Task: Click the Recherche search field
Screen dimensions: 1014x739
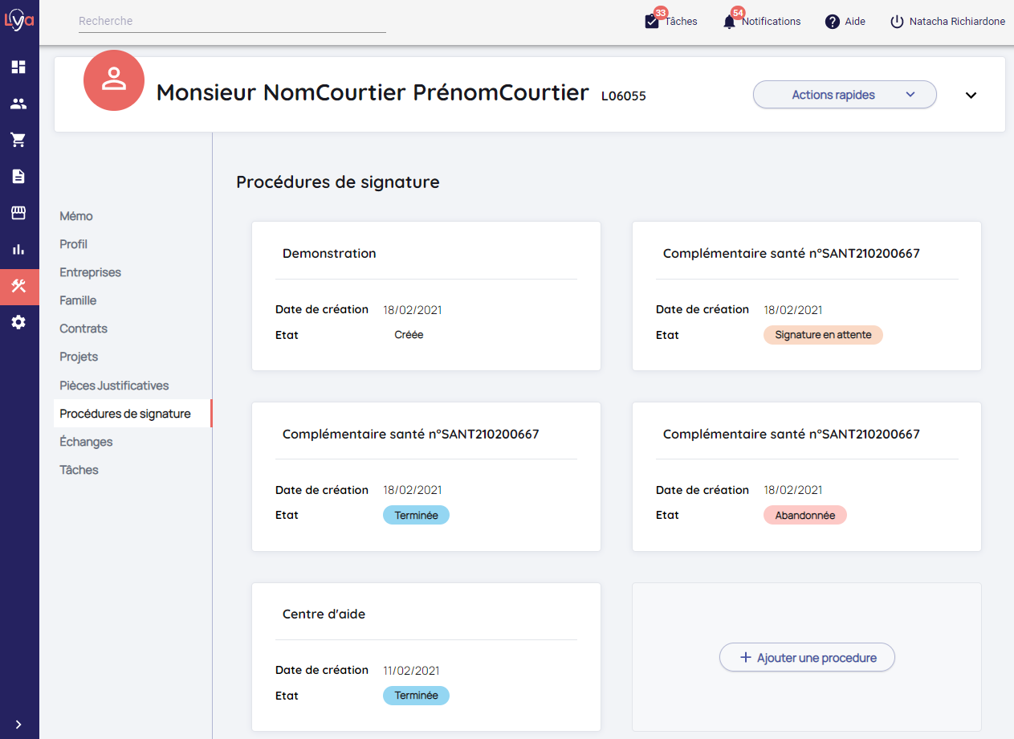Action: pyautogui.click(x=232, y=22)
